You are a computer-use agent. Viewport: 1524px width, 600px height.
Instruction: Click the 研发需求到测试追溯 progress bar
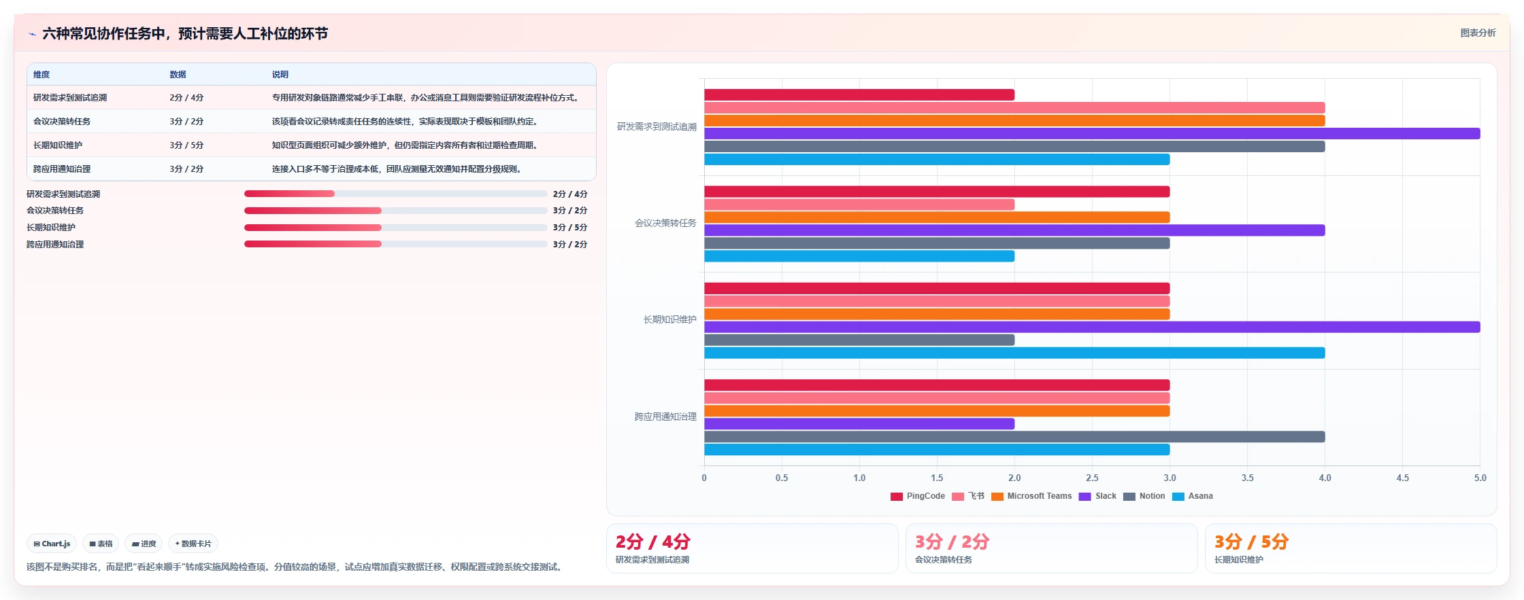(x=396, y=194)
